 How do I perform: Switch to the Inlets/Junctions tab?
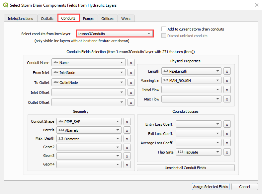coord(20,19)
